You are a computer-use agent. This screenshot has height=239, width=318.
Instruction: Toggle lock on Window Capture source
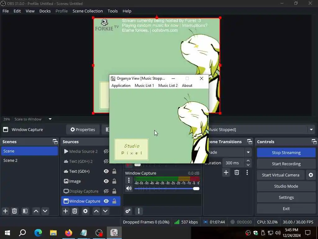coord(114,201)
